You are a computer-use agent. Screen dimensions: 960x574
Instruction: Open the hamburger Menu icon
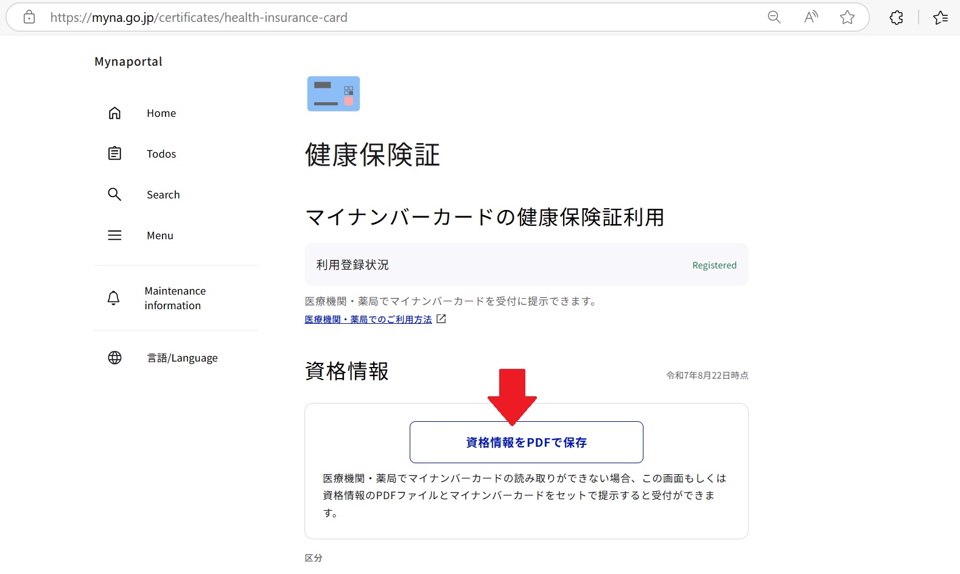coord(114,236)
